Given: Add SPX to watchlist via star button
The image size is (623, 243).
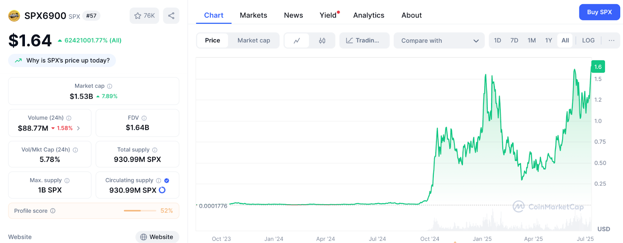Looking at the screenshot, I should tap(144, 16).
